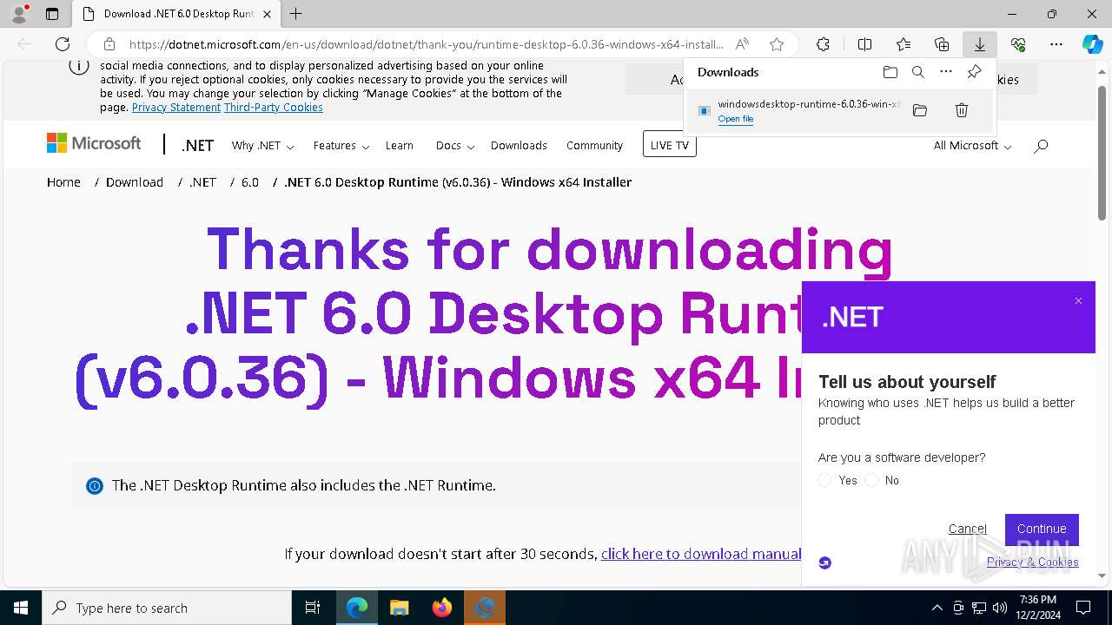Open a new tab with plus button
The width and height of the screenshot is (1112, 625).
coord(296,14)
